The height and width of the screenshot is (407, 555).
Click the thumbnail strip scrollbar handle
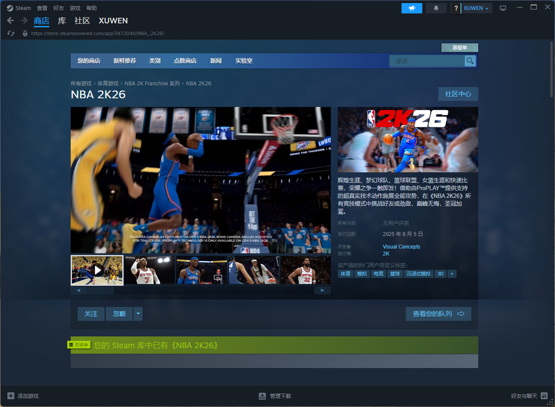point(100,290)
